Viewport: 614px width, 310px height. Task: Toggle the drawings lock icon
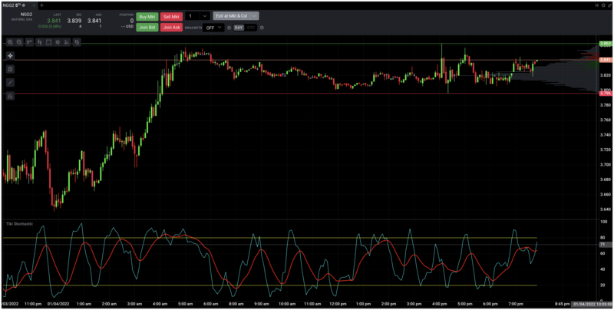(10, 95)
